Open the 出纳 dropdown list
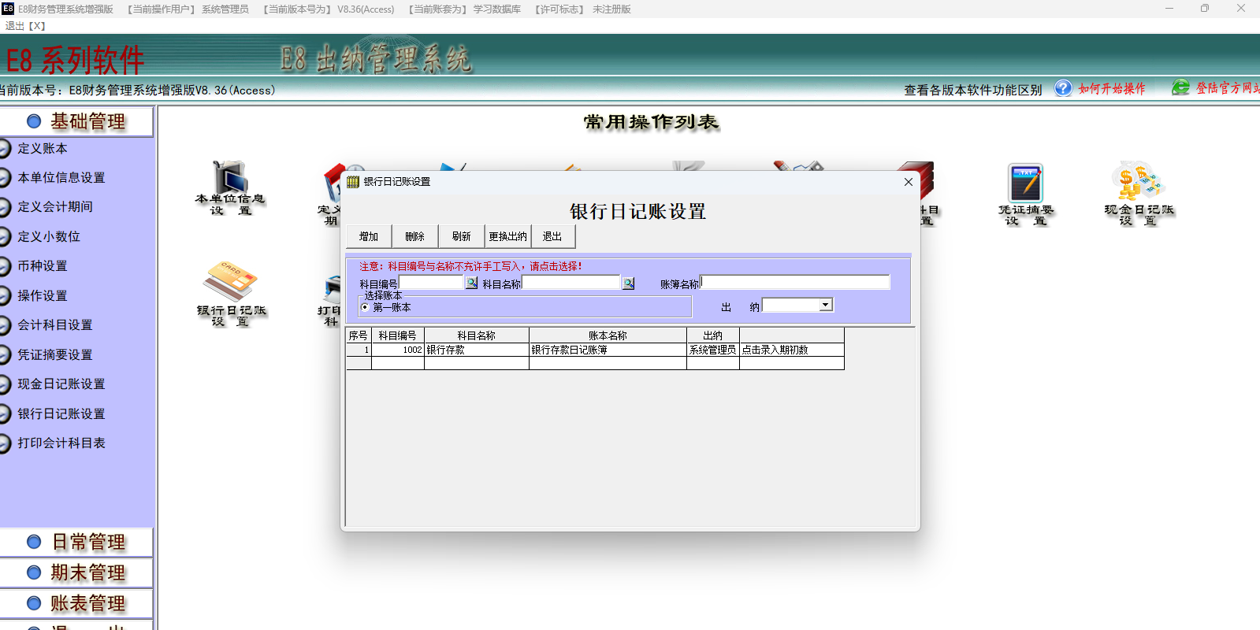 825,305
